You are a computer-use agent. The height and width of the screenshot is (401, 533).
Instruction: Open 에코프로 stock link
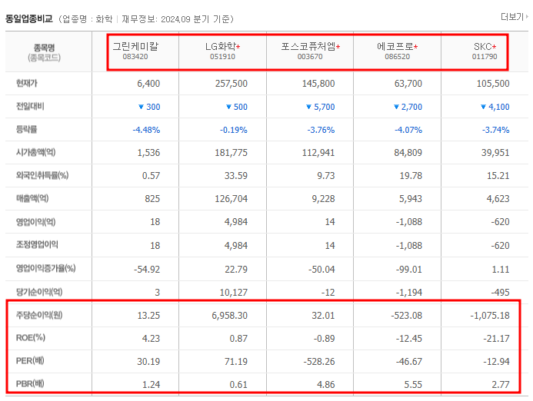click(x=397, y=46)
